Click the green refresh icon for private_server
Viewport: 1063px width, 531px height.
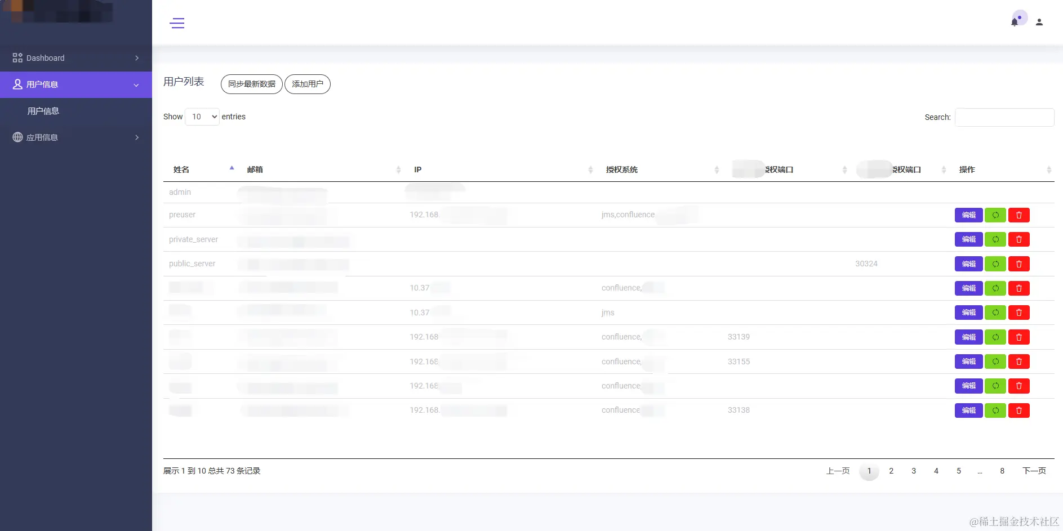coord(995,239)
